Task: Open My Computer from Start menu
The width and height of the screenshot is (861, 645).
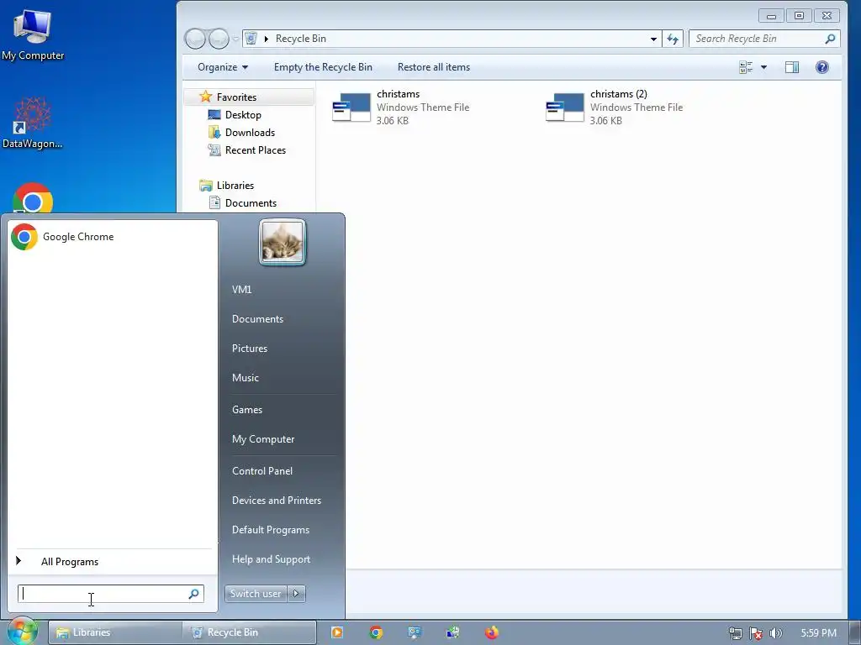Action: tap(263, 439)
